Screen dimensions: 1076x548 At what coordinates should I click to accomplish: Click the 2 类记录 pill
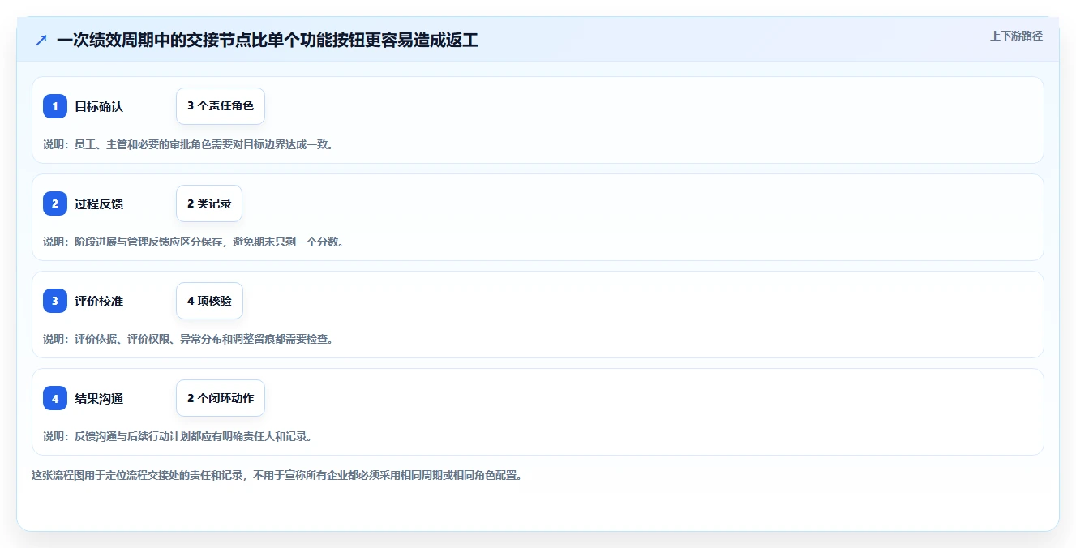(x=209, y=203)
